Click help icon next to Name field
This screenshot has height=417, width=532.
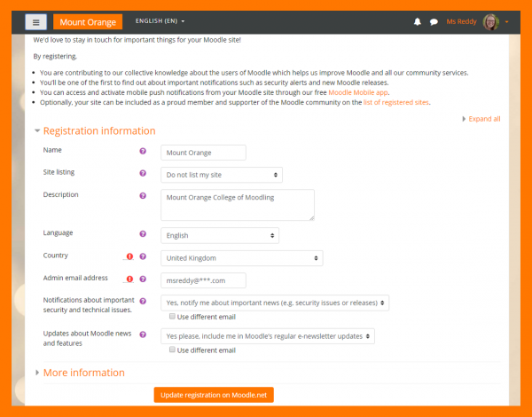click(143, 152)
